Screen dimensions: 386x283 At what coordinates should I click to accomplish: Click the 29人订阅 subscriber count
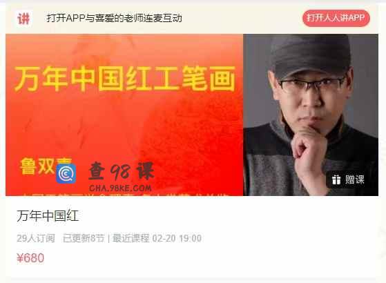(x=36, y=238)
